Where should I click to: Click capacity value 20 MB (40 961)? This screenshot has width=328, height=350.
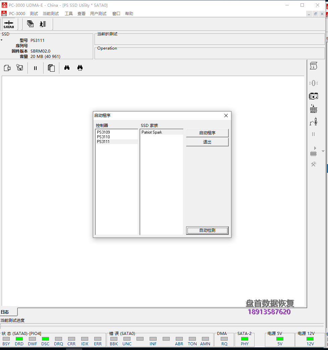(45, 57)
